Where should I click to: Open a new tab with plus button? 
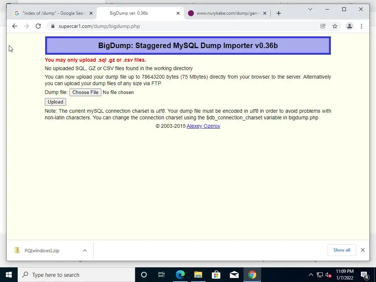click(278, 13)
